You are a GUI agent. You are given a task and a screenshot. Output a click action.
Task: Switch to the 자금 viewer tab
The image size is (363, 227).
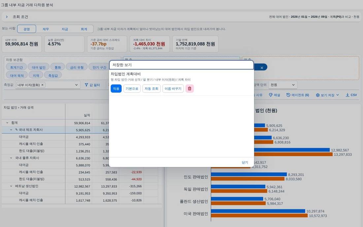pyautogui.click(x=65, y=29)
